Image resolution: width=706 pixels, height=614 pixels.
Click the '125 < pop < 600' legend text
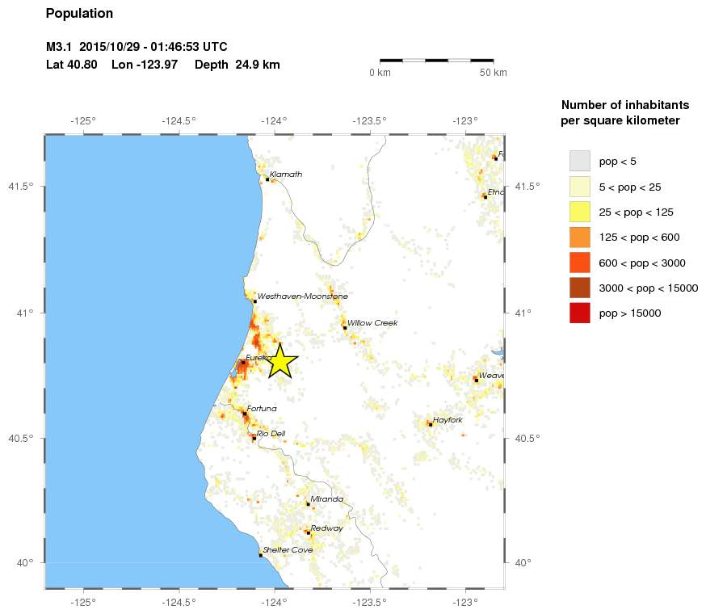pos(640,238)
